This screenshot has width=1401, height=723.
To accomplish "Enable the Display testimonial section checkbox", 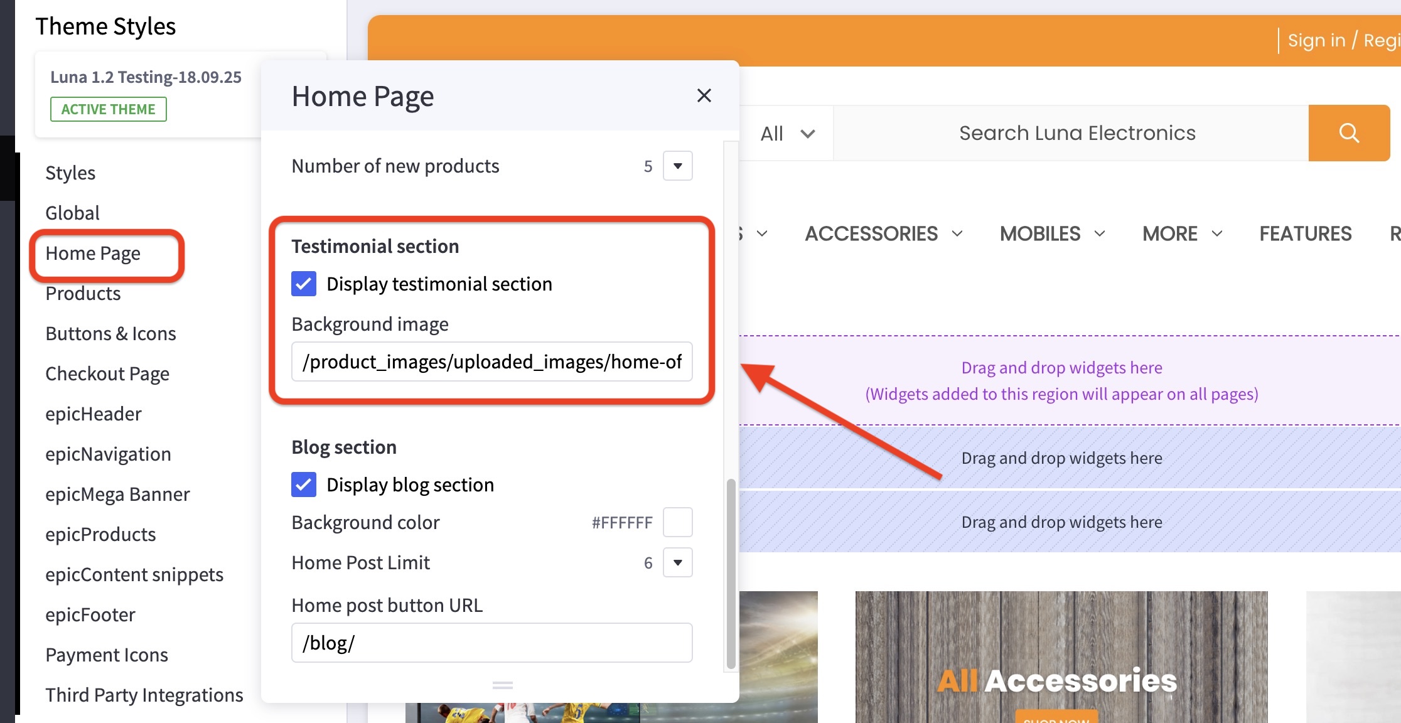I will pyautogui.click(x=304, y=284).
